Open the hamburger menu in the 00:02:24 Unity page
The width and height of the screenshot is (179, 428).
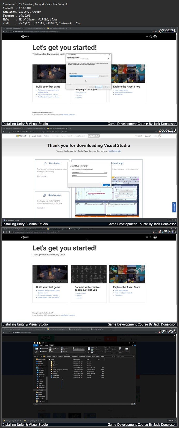click(147, 37)
